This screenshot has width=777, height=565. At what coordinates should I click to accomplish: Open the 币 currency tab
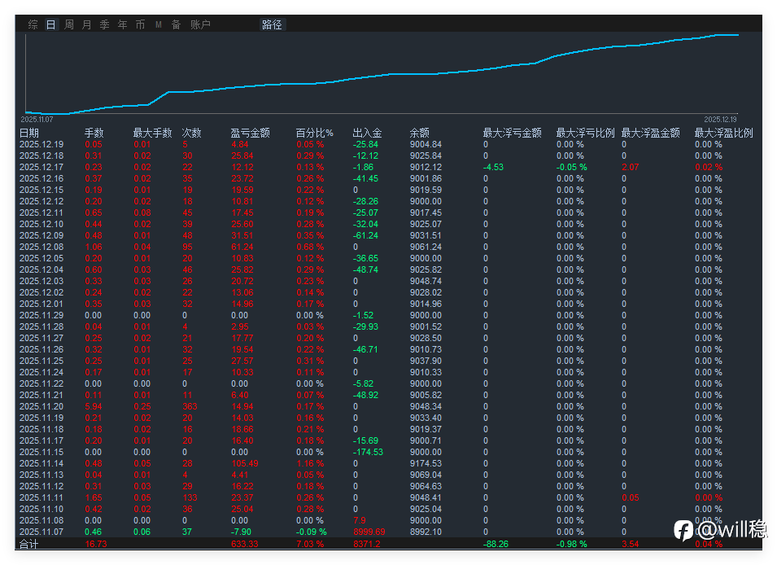point(140,24)
